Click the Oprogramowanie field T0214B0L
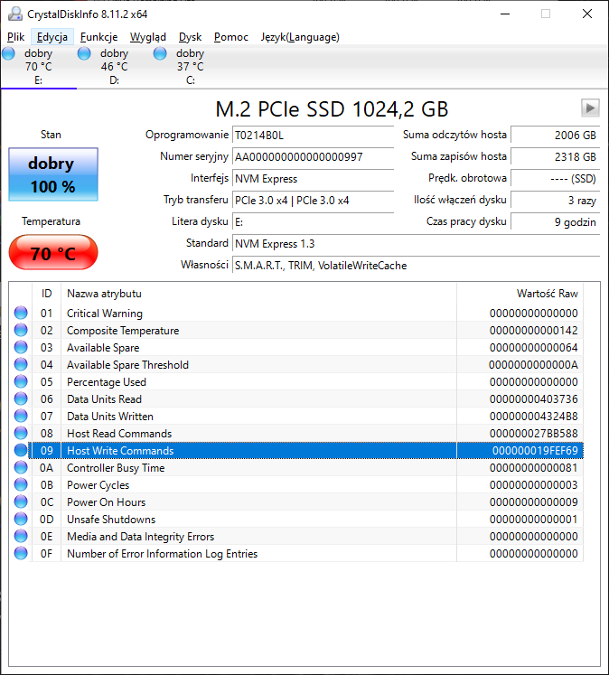The width and height of the screenshot is (609, 675). click(x=313, y=136)
